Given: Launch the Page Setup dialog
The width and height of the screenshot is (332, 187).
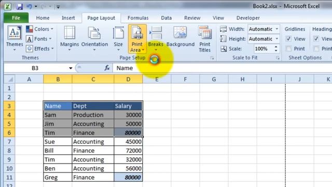Looking at the screenshot, I should click(x=212, y=58).
